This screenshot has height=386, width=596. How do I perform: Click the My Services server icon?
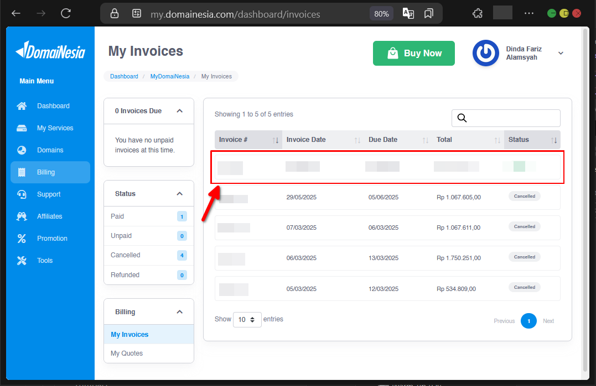pos(22,128)
